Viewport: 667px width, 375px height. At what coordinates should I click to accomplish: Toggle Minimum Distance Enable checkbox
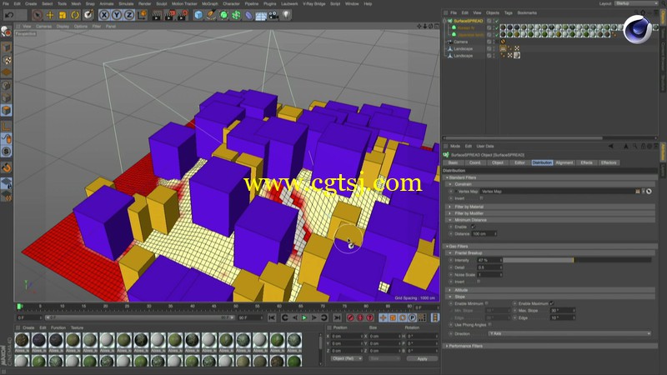point(473,227)
